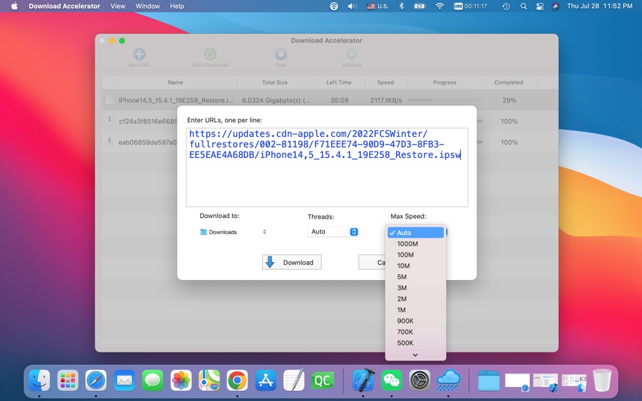Pick 2M from the speed list
The image size is (642, 401).
[x=416, y=298]
